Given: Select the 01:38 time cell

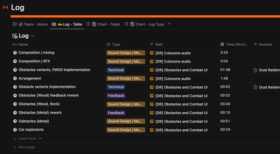Looking at the screenshot, I should pyautogui.click(x=234, y=70).
